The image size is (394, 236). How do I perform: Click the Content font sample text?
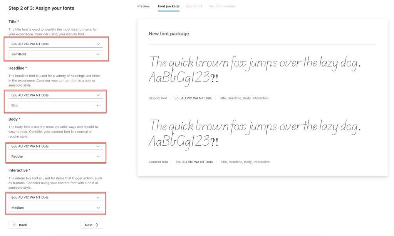pyautogui.click(x=254, y=133)
